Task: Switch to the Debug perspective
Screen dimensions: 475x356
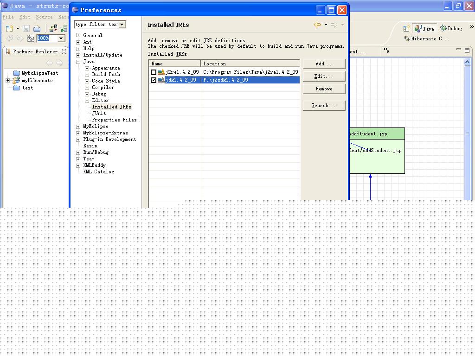Action: [x=451, y=28]
